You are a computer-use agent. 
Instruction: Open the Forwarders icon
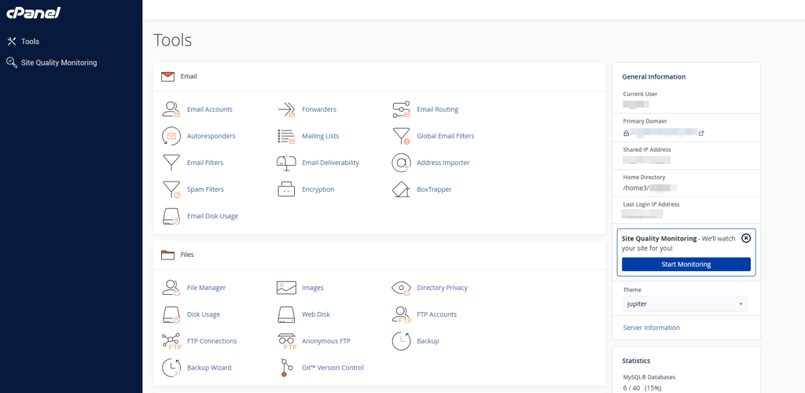[x=286, y=109]
